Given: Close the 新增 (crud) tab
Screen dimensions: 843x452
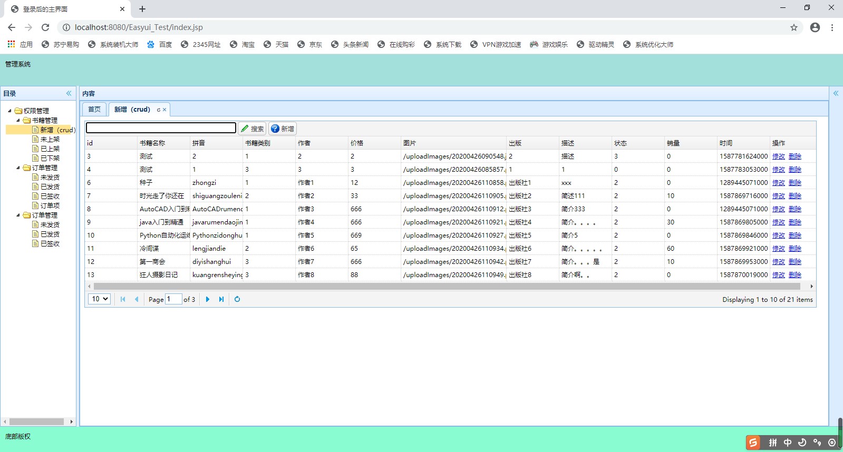Looking at the screenshot, I should tap(164, 110).
